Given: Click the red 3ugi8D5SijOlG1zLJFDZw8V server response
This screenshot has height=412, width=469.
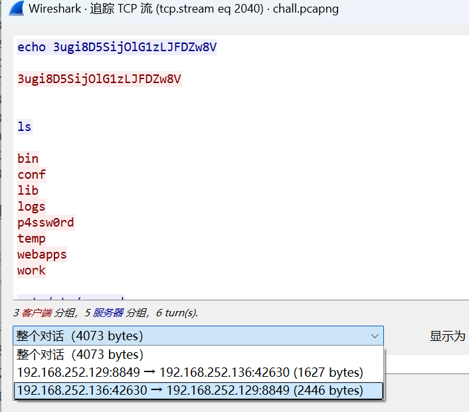Looking at the screenshot, I should click(99, 79).
